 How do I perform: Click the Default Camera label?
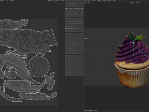coord(134,3)
